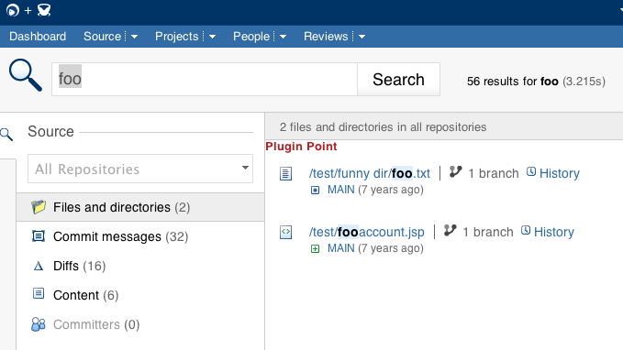623x350 pixels.
Task: Click the small magnifier icon beside Source heading
Action: click(6, 134)
